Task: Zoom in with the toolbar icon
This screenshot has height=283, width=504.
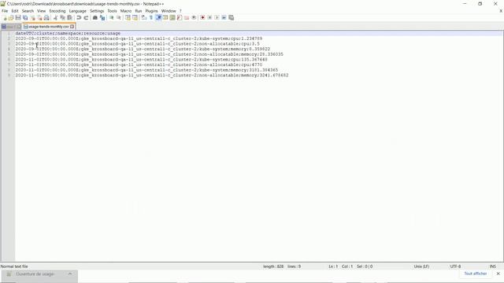Action: point(111,17)
